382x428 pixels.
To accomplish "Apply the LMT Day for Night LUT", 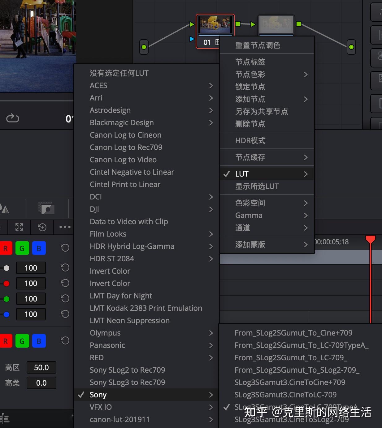I will click(x=121, y=296).
